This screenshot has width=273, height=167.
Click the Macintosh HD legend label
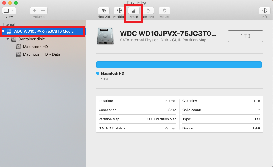pos(113,73)
